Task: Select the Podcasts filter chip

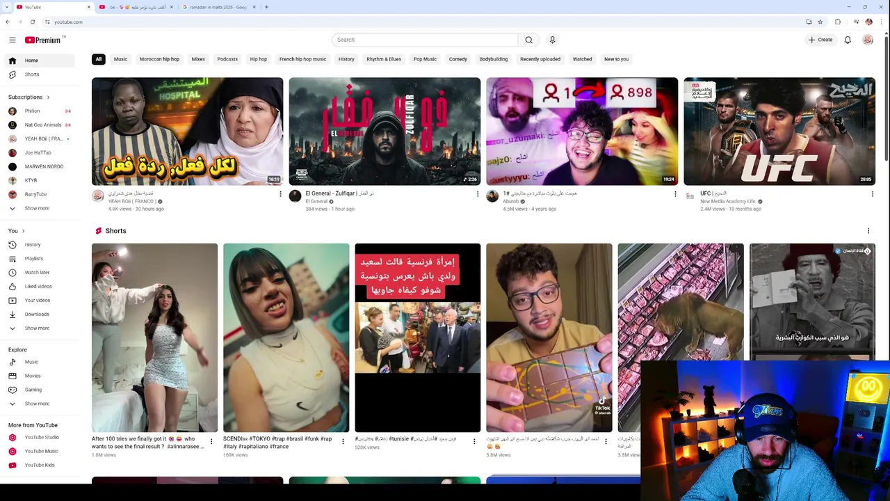Action: [227, 59]
